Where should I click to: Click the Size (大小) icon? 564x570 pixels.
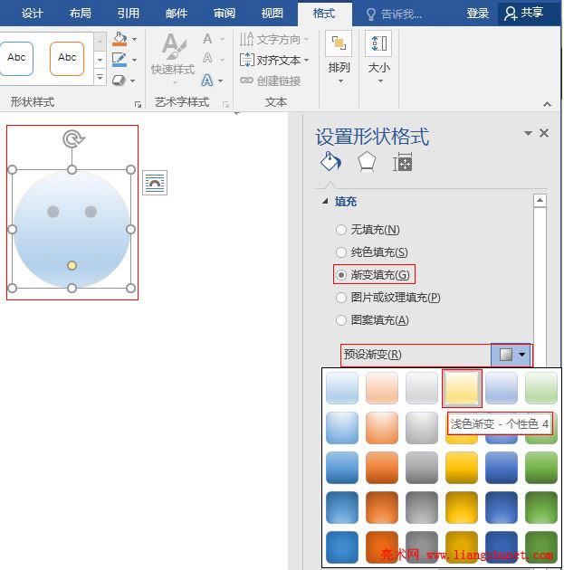tap(378, 52)
